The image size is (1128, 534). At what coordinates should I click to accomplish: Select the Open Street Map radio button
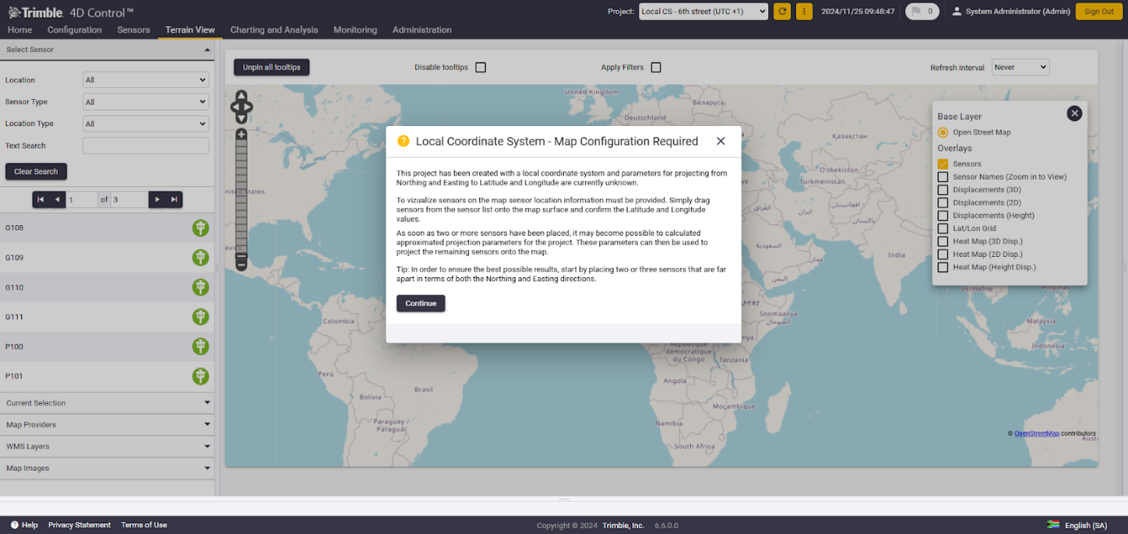click(943, 132)
